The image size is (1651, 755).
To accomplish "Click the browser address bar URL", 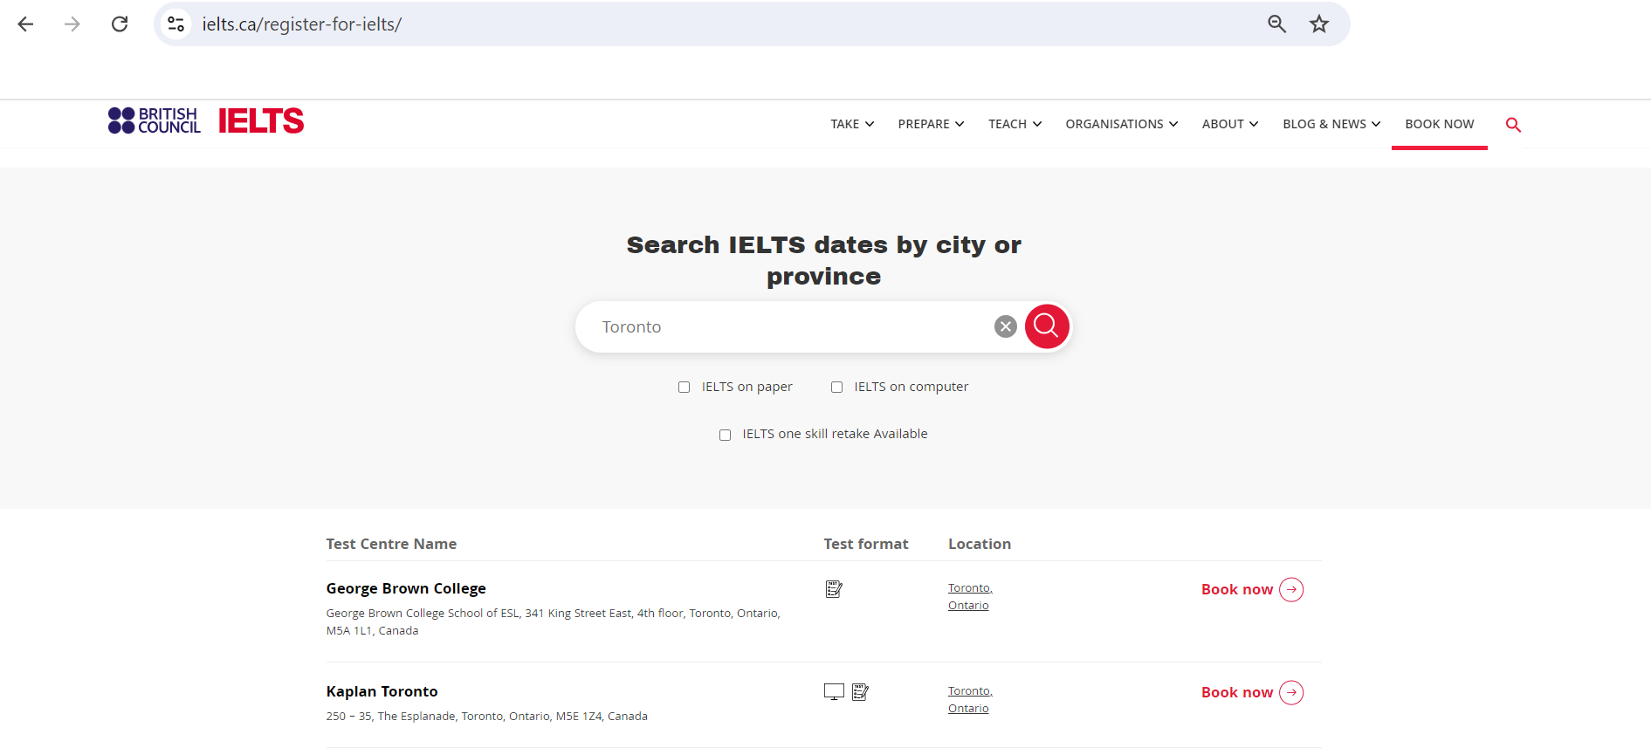I will coord(301,24).
